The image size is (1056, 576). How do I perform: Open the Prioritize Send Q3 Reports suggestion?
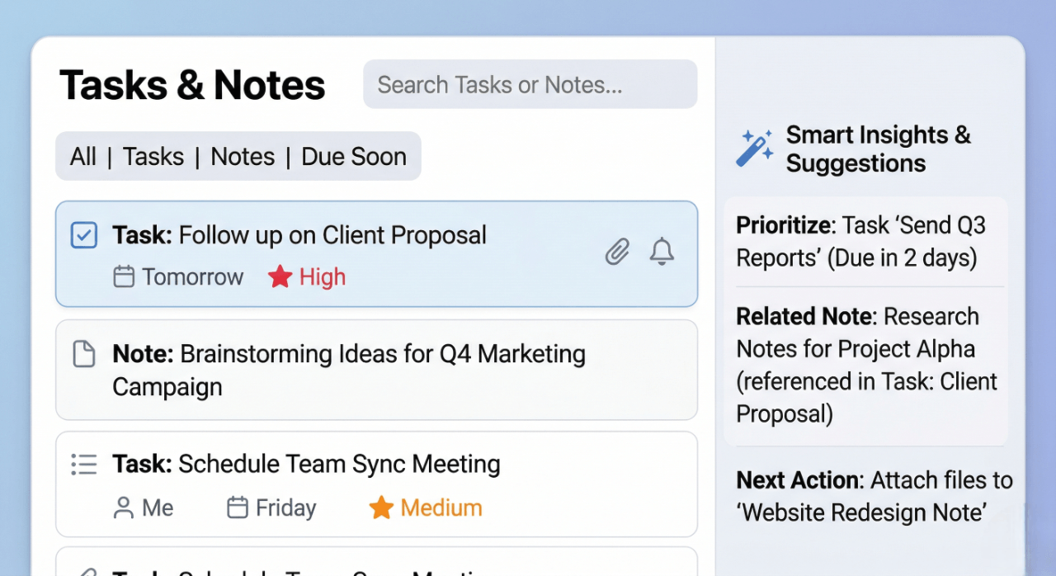pyautogui.click(x=865, y=242)
